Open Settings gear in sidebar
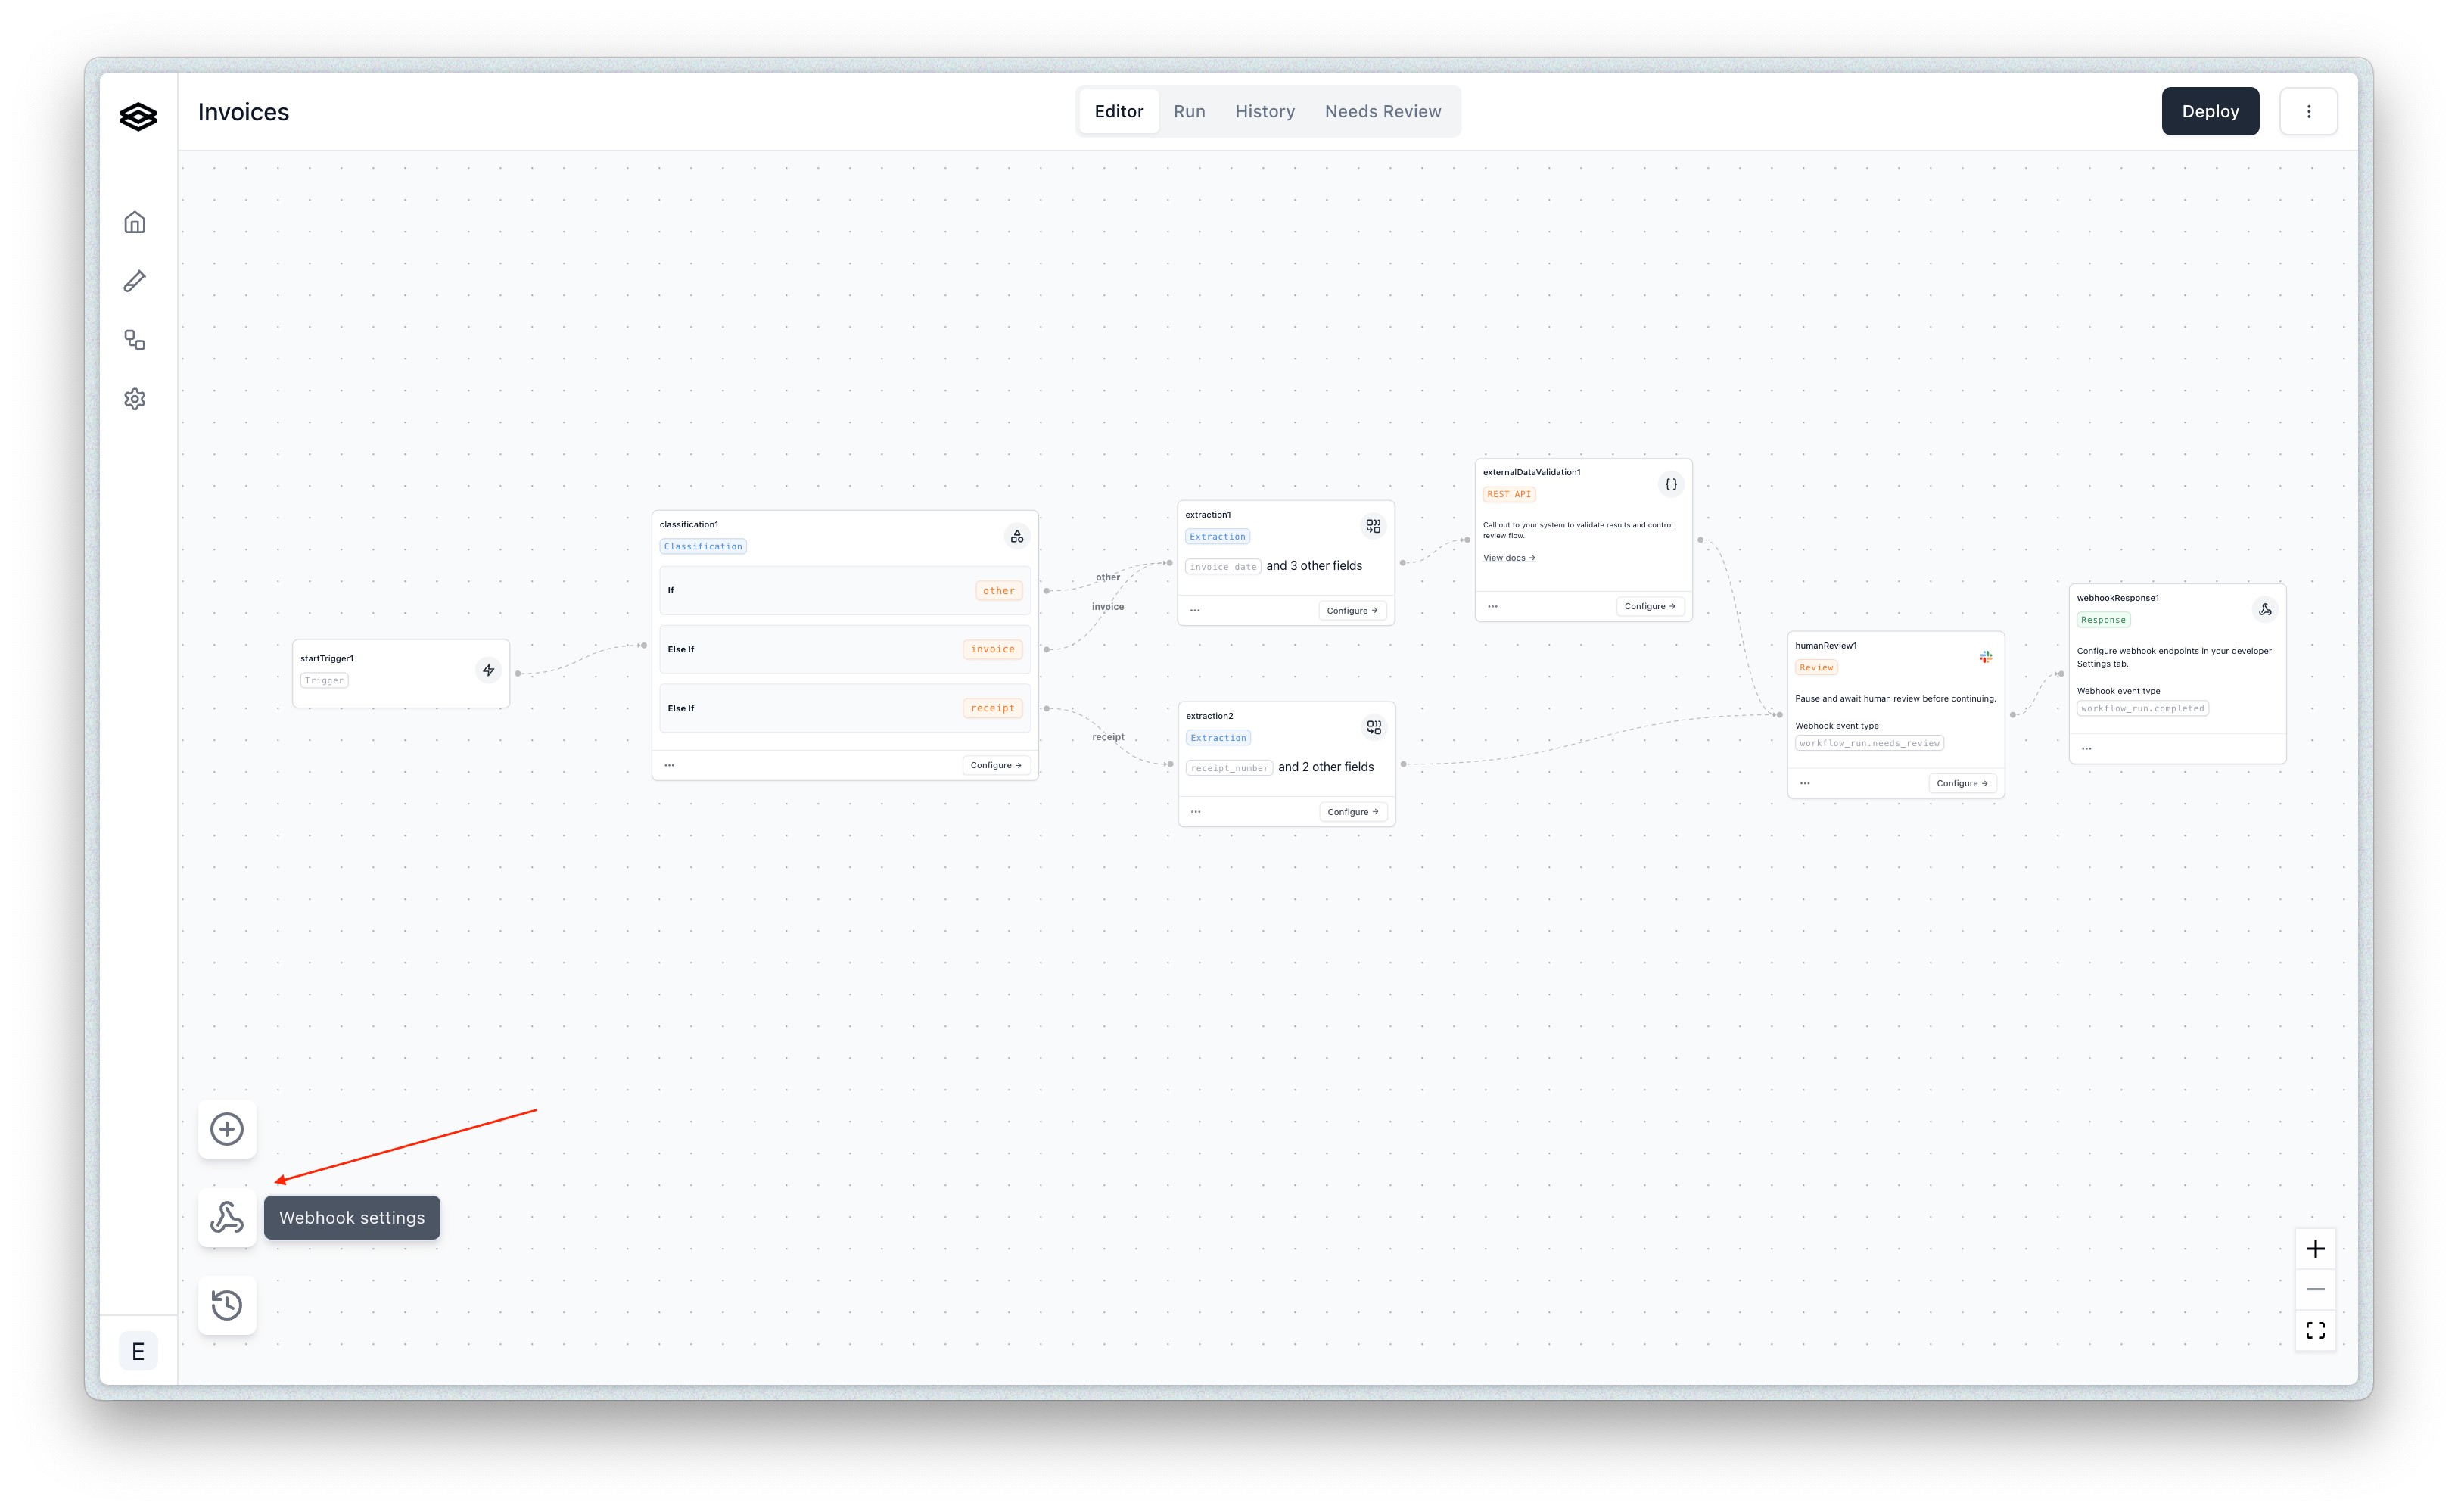Viewport: 2458px width, 1512px height. (135, 399)
